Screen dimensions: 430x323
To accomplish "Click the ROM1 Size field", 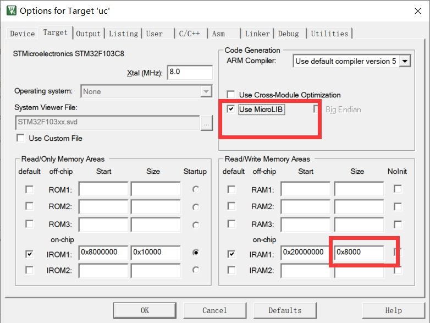I will click(156, 189).
